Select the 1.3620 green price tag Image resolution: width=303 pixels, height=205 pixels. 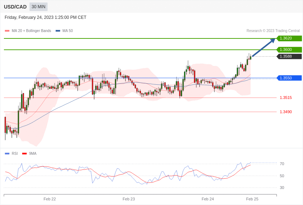click(x=289, y=38)
